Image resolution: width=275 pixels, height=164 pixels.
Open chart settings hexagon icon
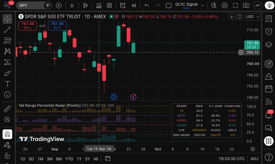click(x=225, y=6)
